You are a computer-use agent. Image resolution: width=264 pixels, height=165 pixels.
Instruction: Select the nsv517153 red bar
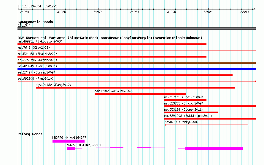(x=185, y=100)
